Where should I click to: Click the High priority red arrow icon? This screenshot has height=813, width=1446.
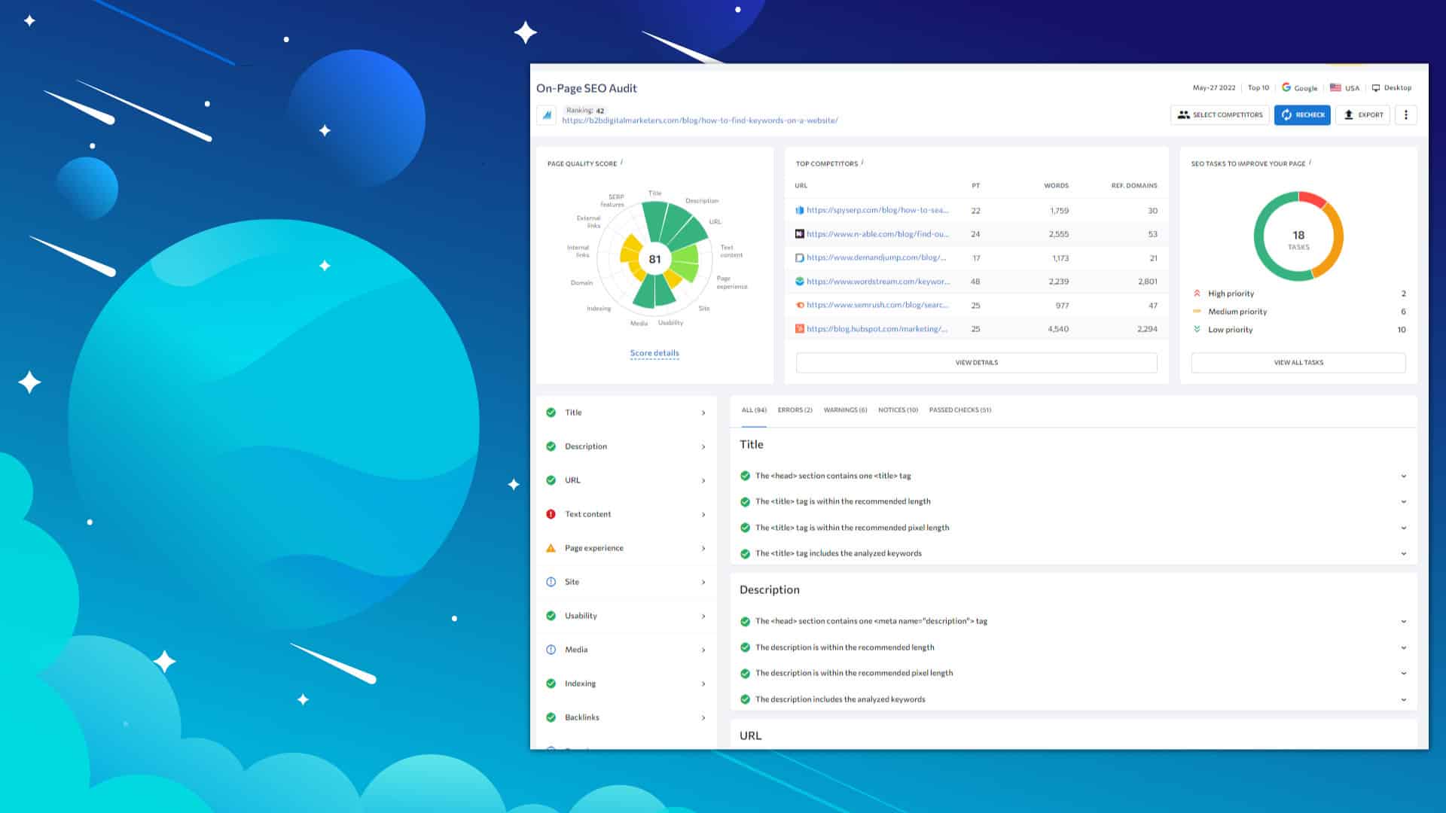point(1197,294)
